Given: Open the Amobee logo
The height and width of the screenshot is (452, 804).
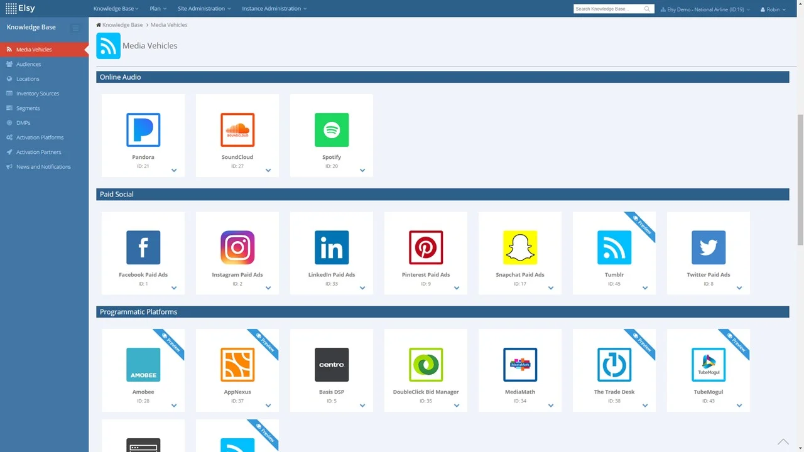Looking at the screenshot, I should [143, 365].
